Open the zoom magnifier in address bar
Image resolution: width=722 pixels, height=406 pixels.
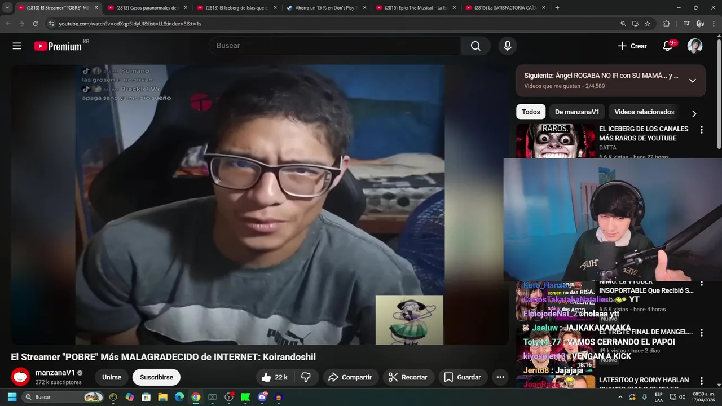(x=623, y=24)
